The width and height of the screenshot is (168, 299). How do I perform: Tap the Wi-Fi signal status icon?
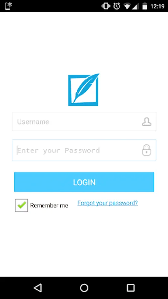[x=127, y=6]
